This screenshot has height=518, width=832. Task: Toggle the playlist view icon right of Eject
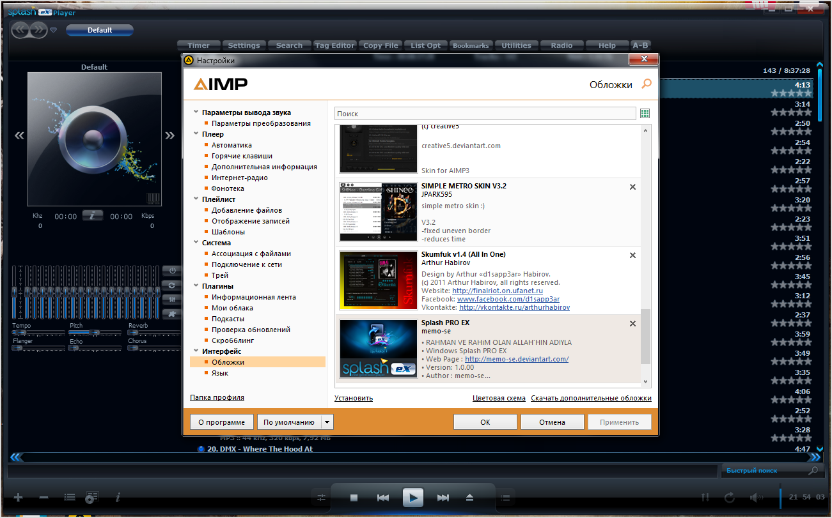pyautogui.click(x=505, y=498)
